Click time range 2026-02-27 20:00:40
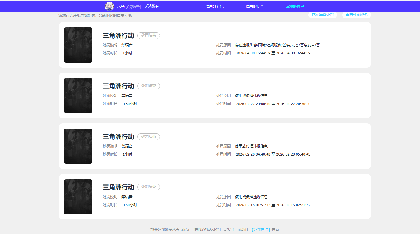This screenshot has width=420, height=234. (273, 104)
